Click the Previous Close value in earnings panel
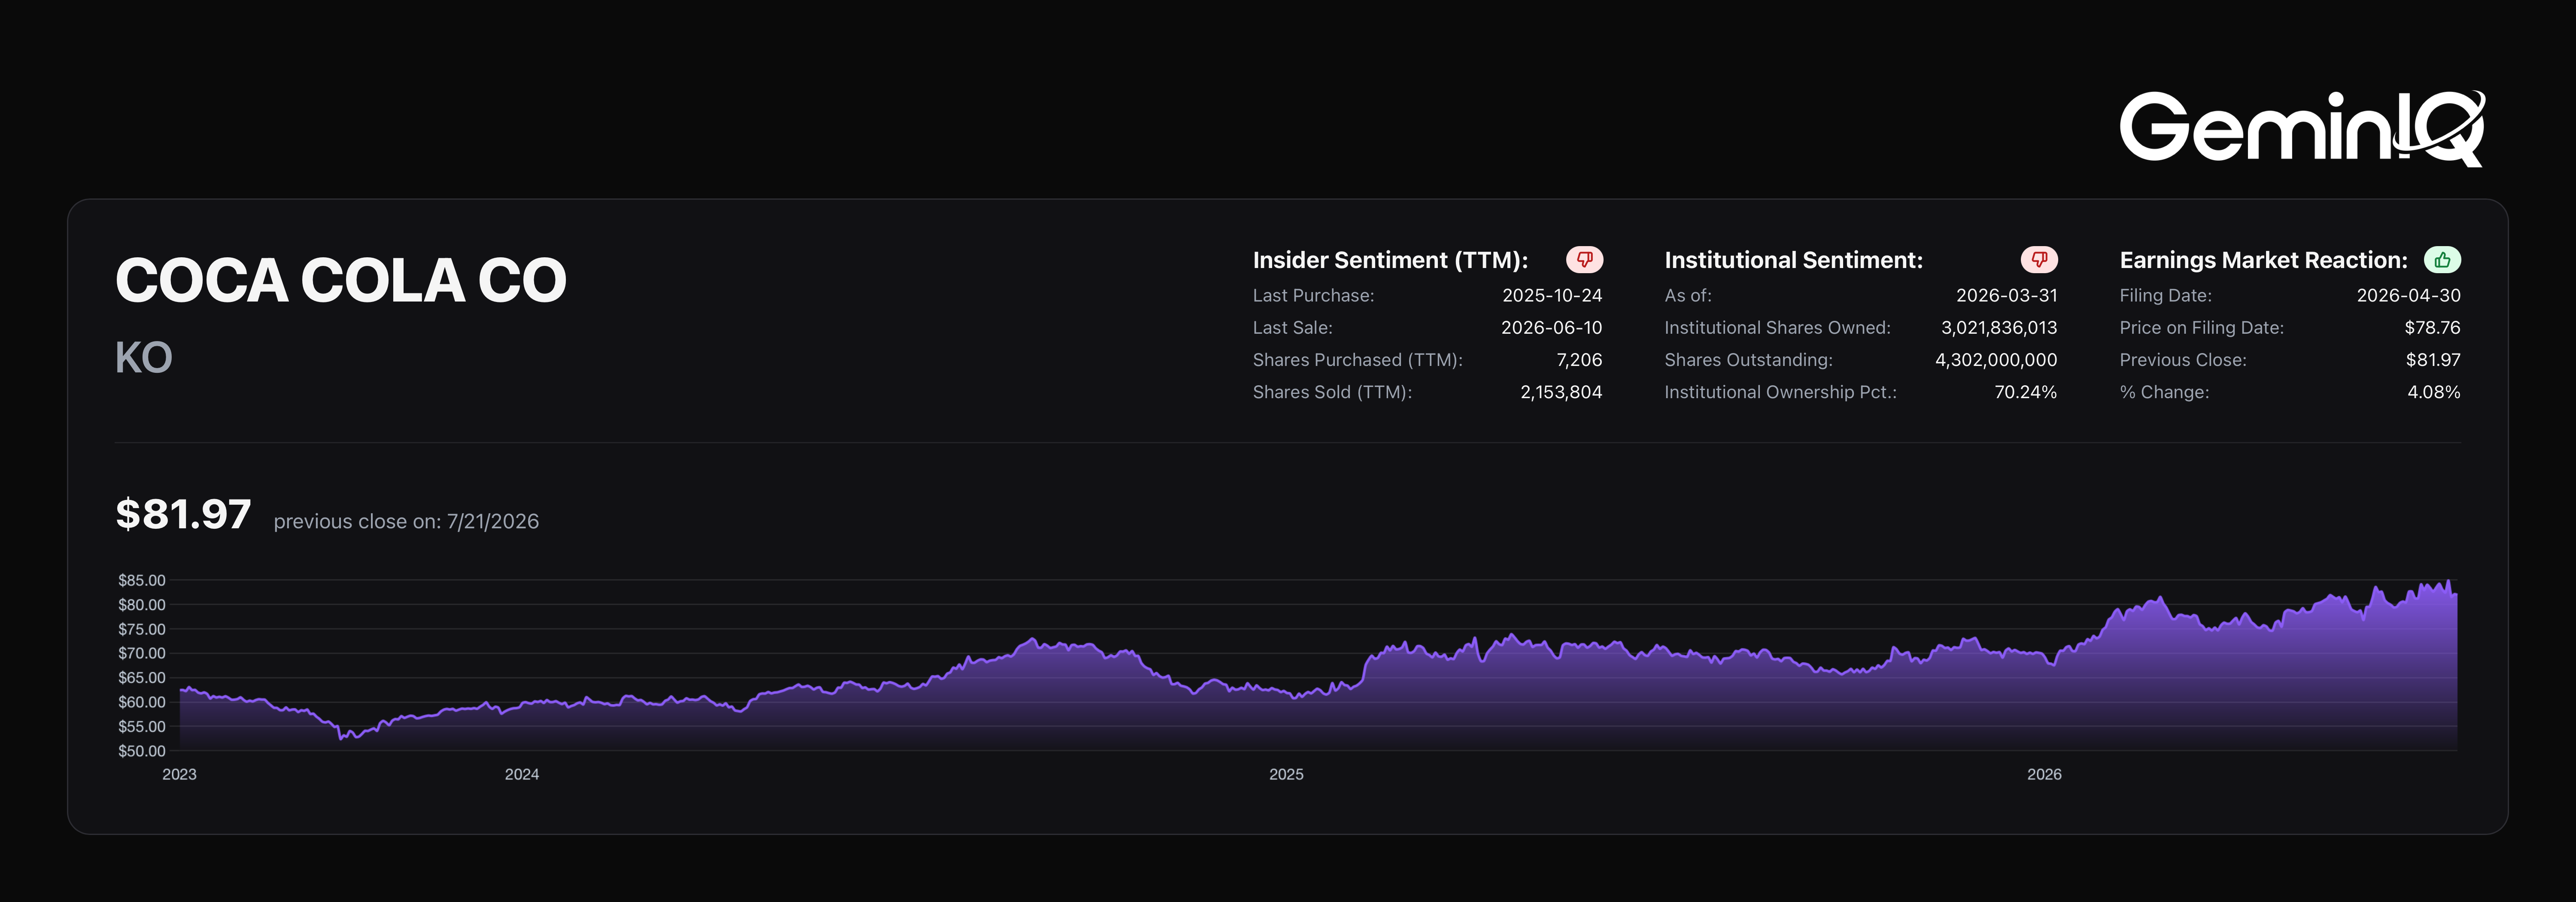 point(2433,360)
